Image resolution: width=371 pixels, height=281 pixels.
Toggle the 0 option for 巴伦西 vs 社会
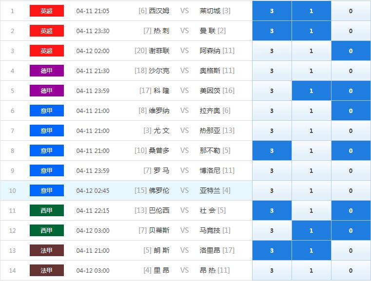[x=351, y=210]
